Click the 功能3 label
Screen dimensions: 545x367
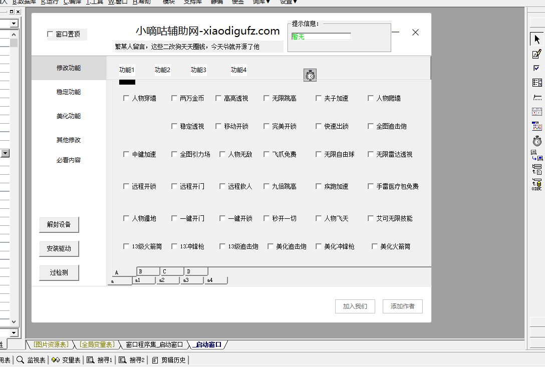198,70
